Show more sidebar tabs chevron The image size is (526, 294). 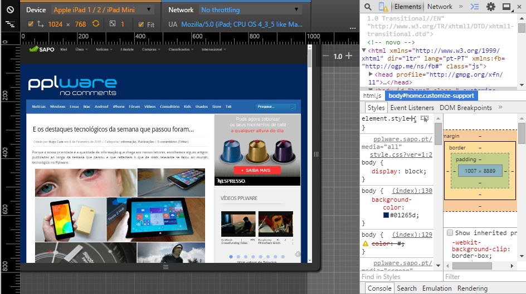[x=500, y=107]
